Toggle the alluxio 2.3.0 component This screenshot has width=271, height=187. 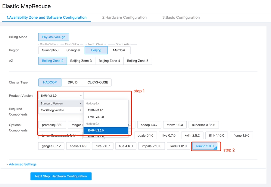pyautogui.click(x=205, y=146)
